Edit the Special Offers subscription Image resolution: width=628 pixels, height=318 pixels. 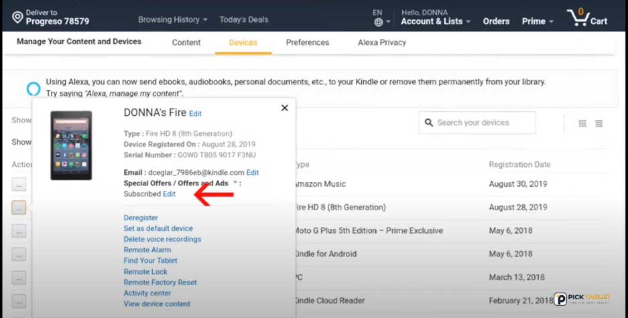(x=169, y=194)
